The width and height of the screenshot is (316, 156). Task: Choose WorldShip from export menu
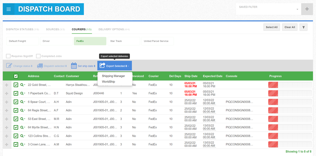[109, 82]
